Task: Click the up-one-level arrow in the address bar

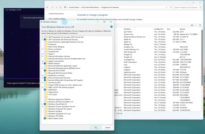Action: click(60, 7)
